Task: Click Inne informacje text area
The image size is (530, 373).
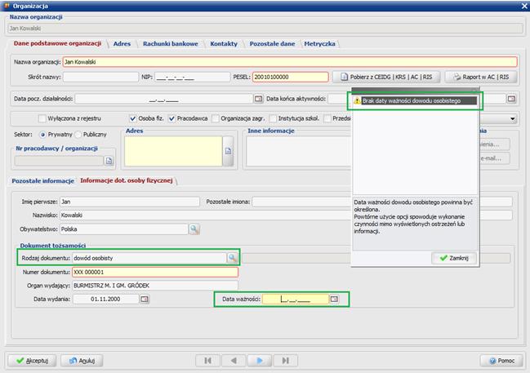Action: [x=299, y=151]
